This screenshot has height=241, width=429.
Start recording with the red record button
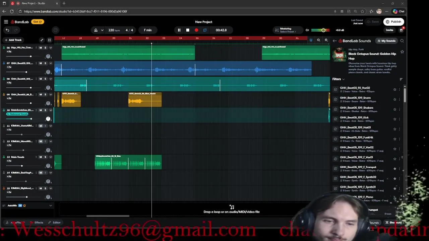[196, 30]
